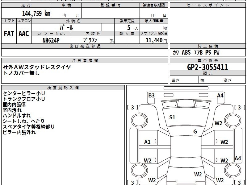Select inspector note センターピラー小U
This screenshot has height=185, width=247.
(24, 93)
